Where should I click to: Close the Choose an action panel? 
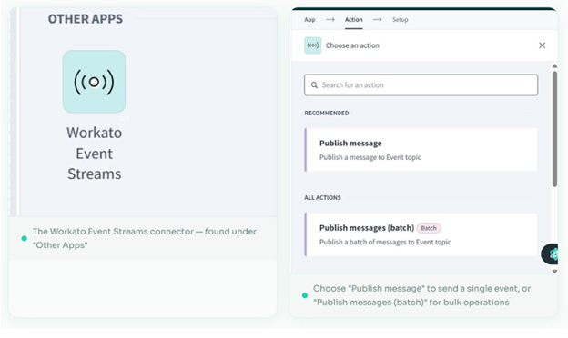(542, 45)
